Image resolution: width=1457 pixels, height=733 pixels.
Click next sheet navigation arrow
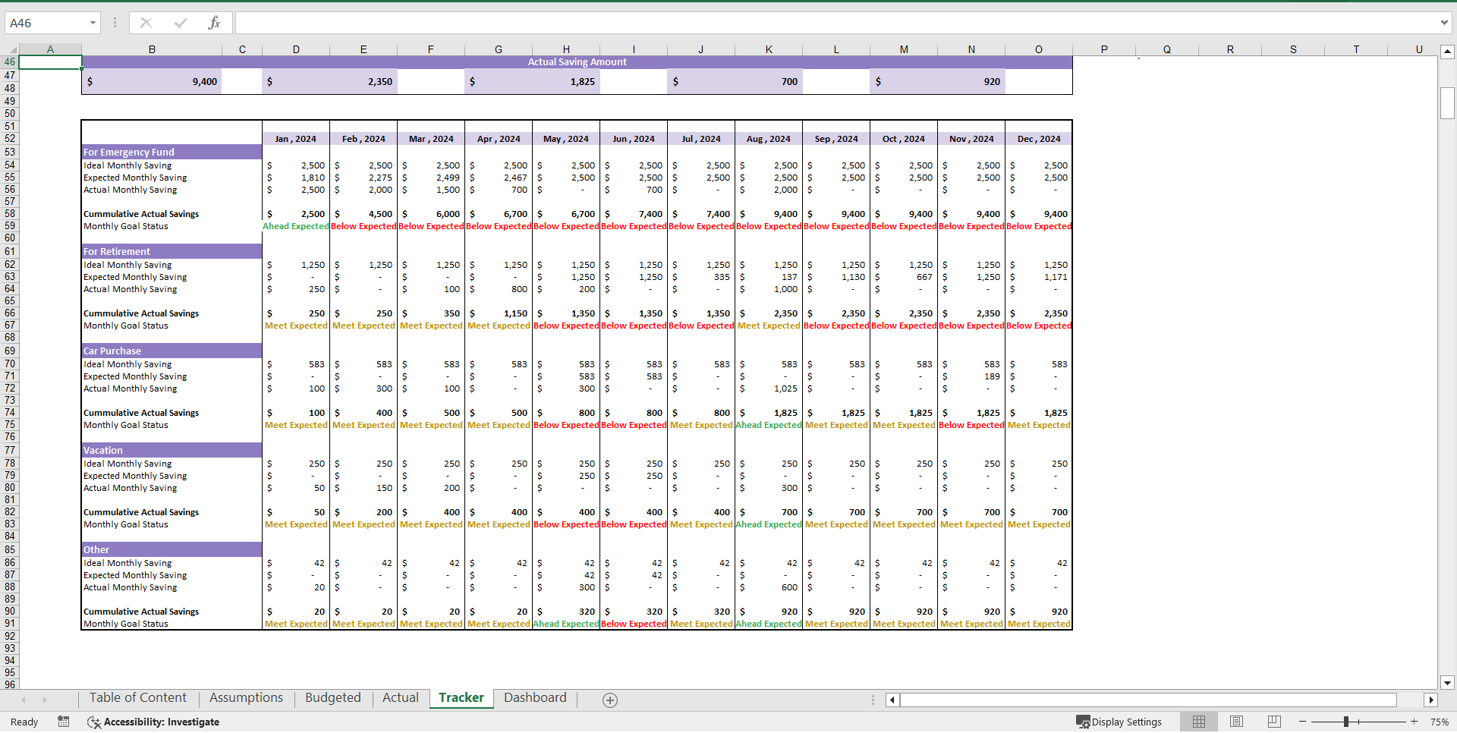pos(45,700)
